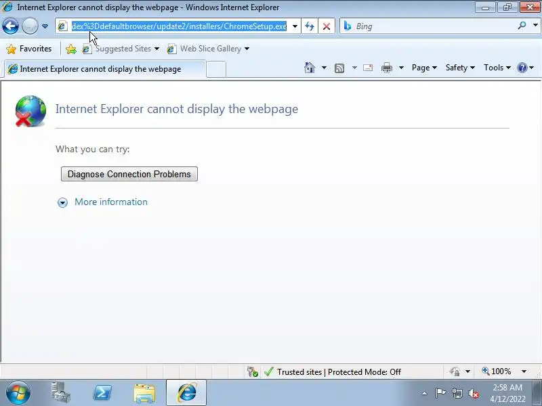Click the Refresh page icon

(310, 26)
